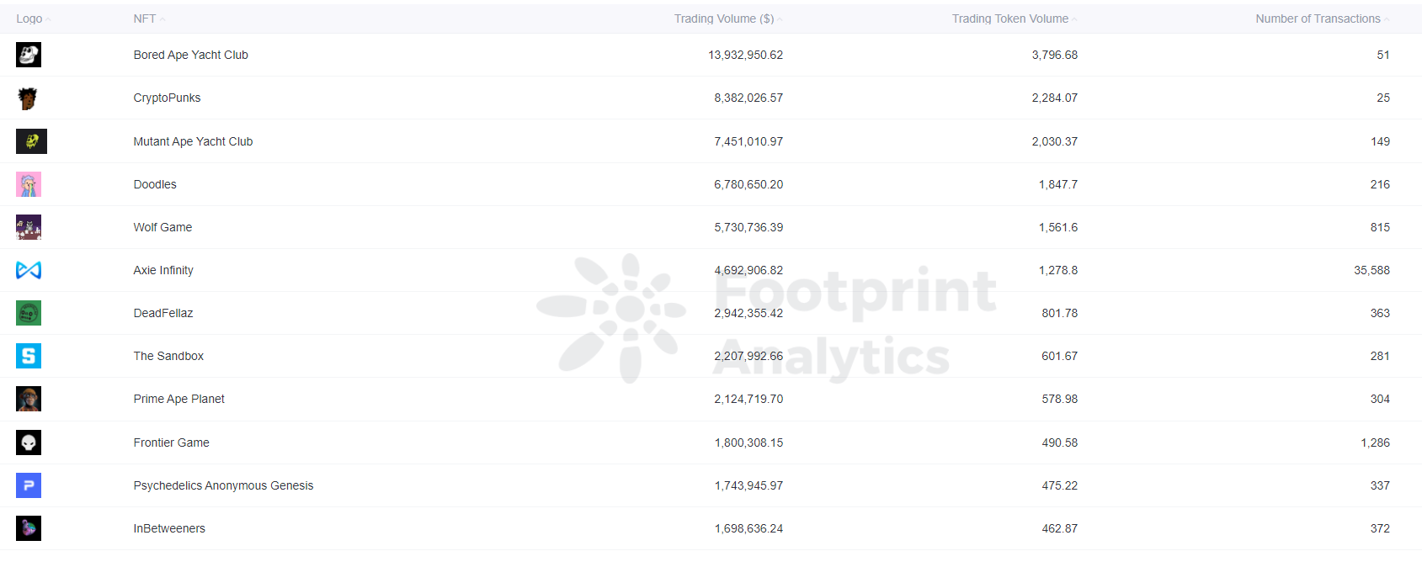The height and width of the screenshot is (567, 1422).
Task: Select The Sandbox name
Action: pos(168,356)
